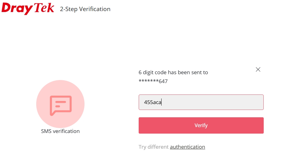286x157 pixels.
Task: Close the SMS code prompt with X
Action: (x=258, y=69)
